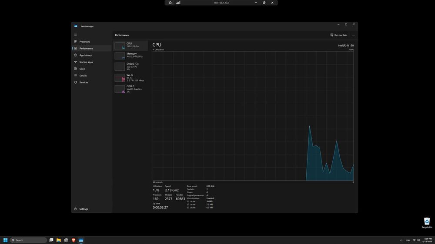Select the Details list icon
This screenshot has width=435, height=244.
(75, 76)
